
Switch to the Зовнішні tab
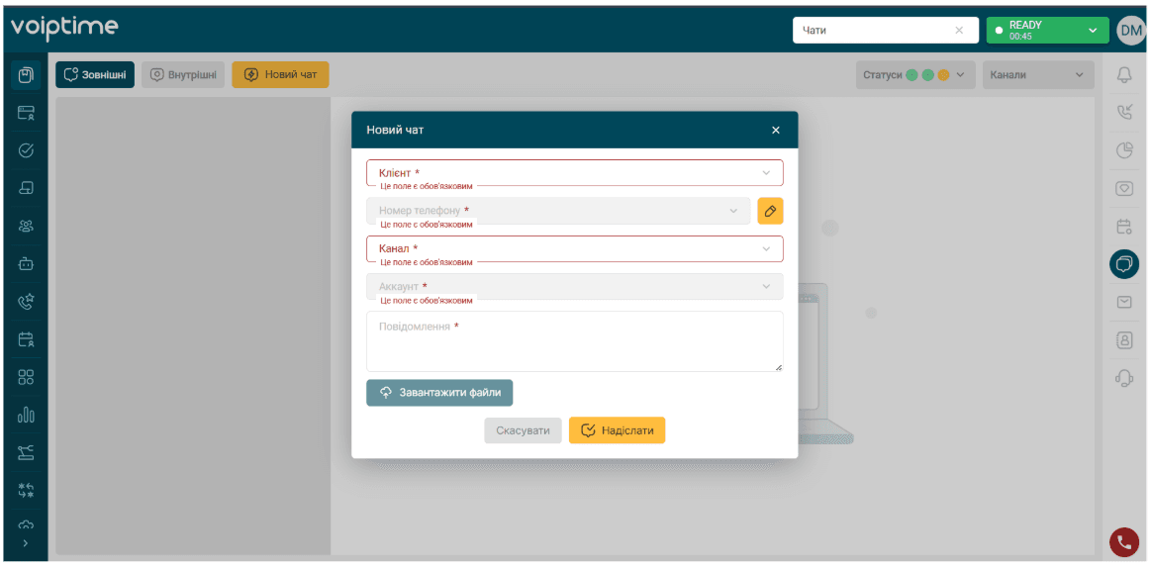pyautogui.click(x=95, y=75)
